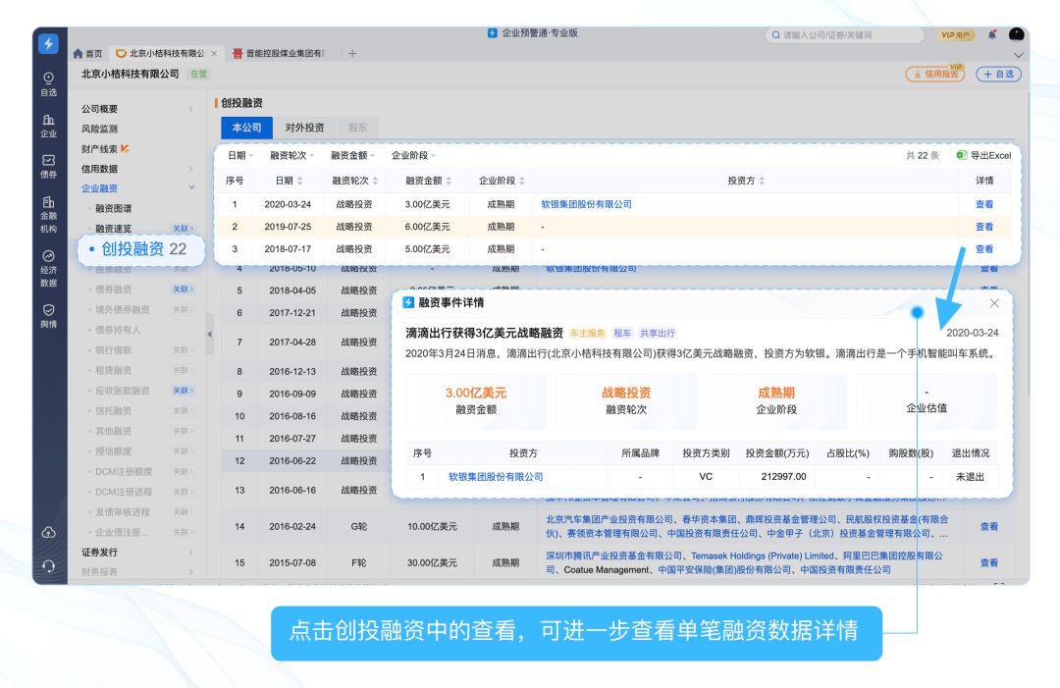This screenshot has width=1060, height=688.
Task: Open the 经济数据 sidebar icon
Action: 49,268
